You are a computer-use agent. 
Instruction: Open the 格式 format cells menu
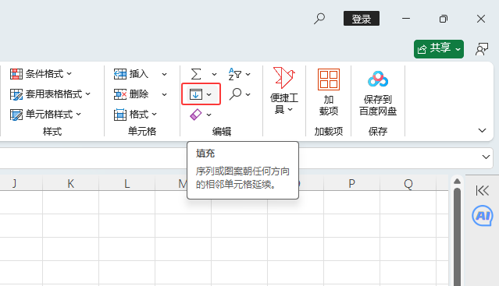click(135, 115)
